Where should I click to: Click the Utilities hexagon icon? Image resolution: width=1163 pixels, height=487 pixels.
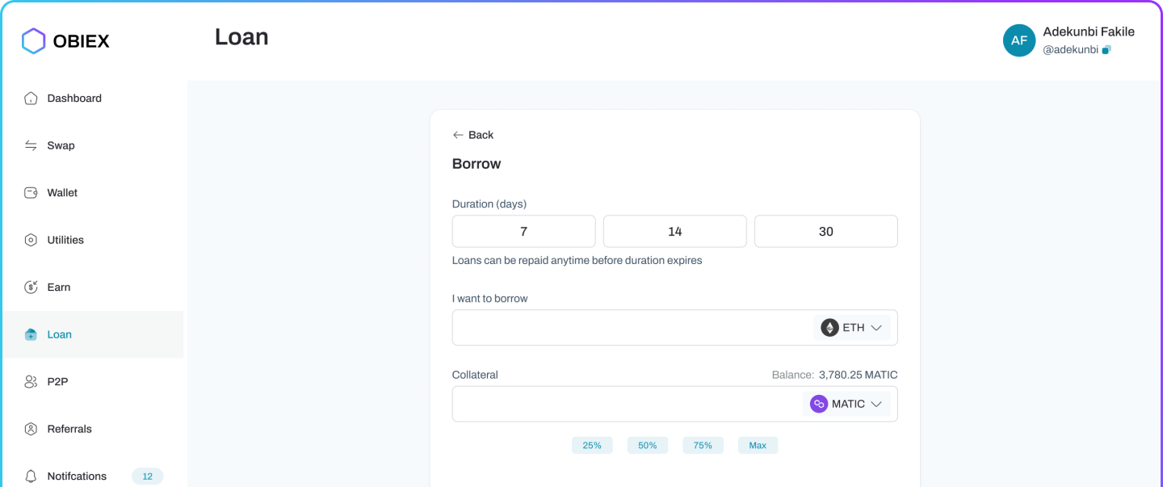31,240
